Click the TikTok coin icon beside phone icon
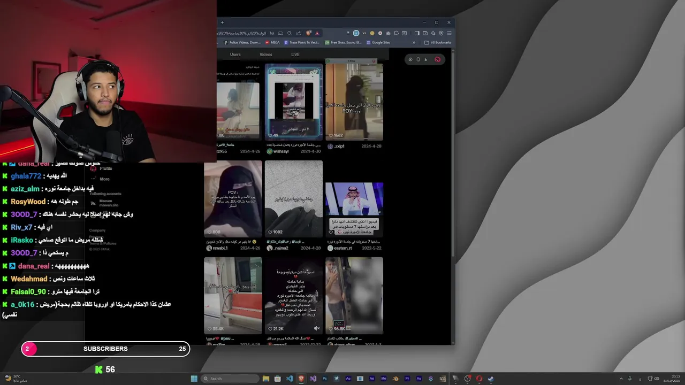 (x=410, y=59)
